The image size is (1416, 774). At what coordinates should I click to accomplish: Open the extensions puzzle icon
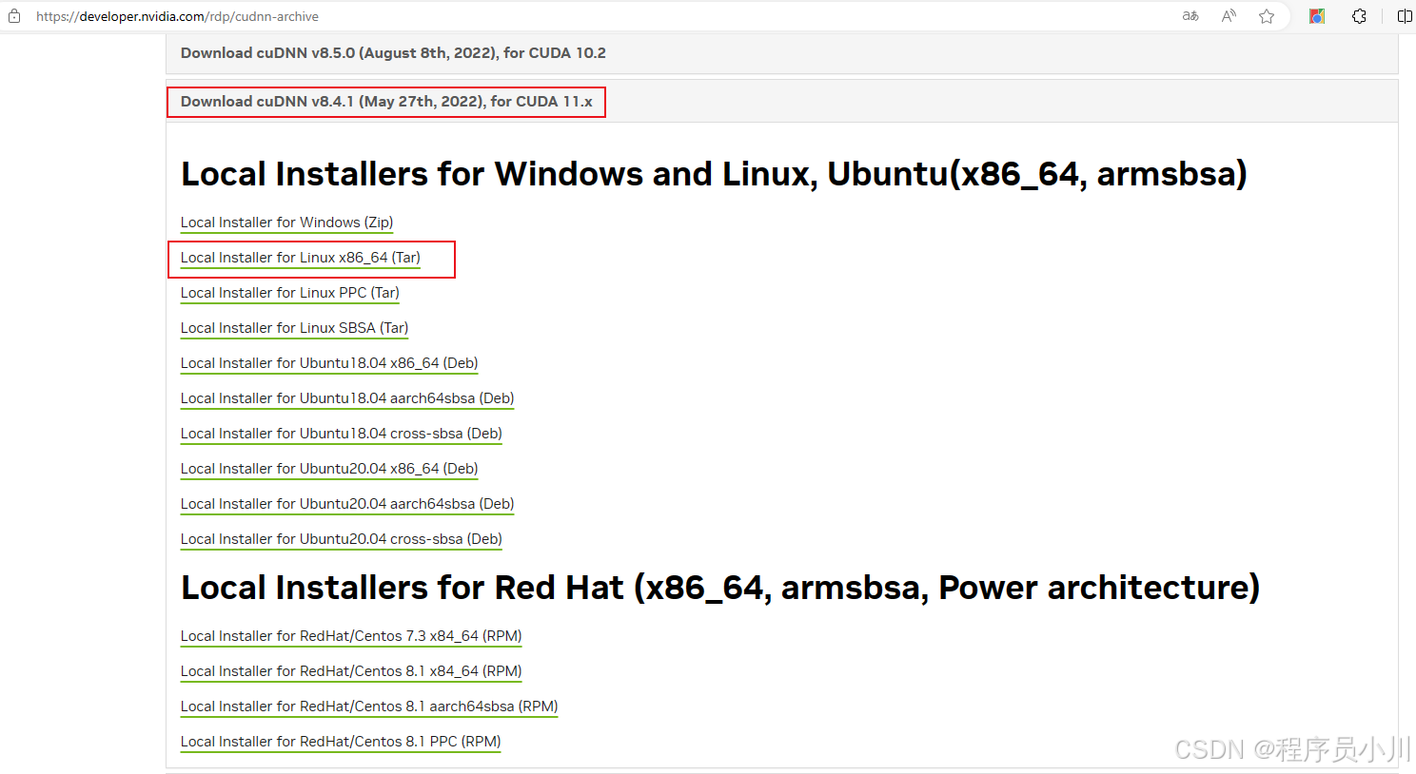(1359, 16)
